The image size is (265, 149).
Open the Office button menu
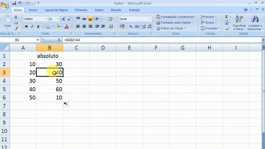coord(5,5)
